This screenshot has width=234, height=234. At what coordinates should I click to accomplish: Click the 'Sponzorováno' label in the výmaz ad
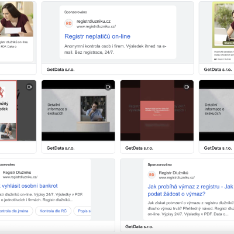click(160, 164)
